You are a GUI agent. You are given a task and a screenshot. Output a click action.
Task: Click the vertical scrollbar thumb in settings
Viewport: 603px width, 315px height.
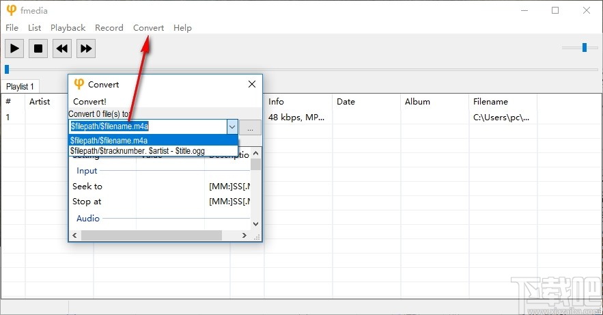(x=255, y=164)
